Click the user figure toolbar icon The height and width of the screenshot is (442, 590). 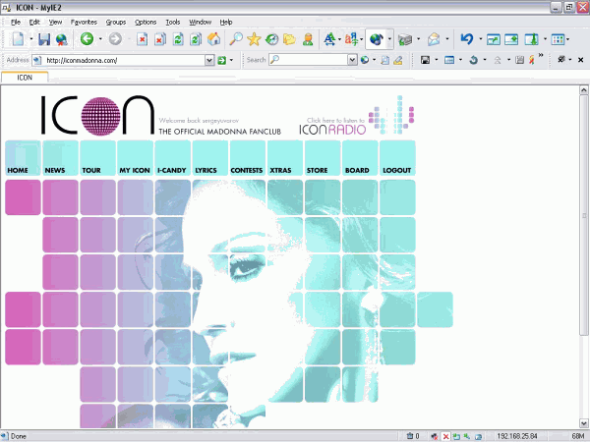coord(308,39)
